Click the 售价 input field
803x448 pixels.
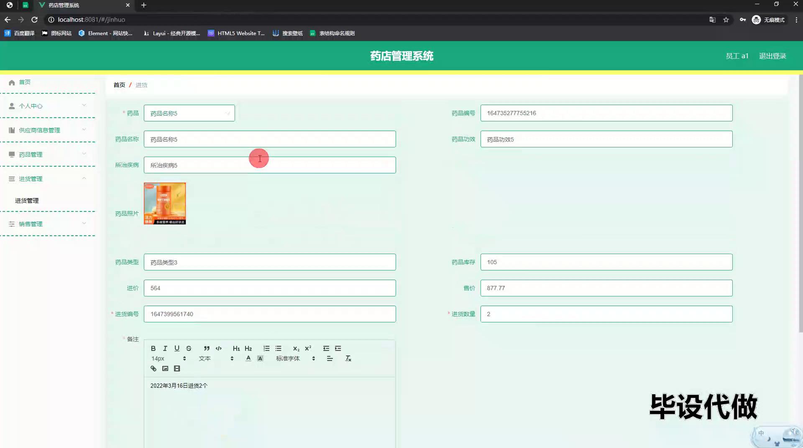pos(606,288)
